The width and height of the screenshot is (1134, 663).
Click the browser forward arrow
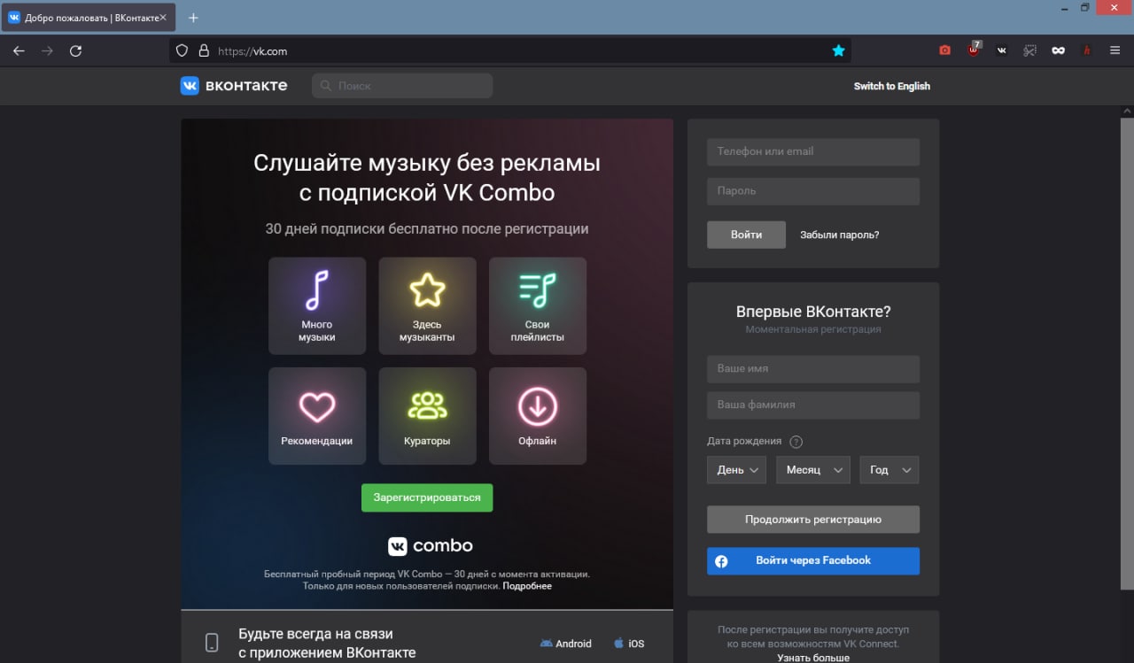(47, 51)
